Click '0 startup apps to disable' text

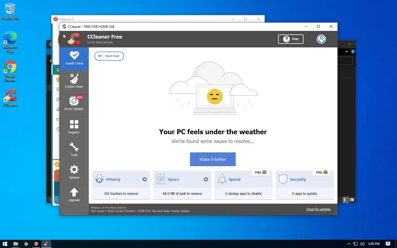pyautogui.click(x=243, y=194)
